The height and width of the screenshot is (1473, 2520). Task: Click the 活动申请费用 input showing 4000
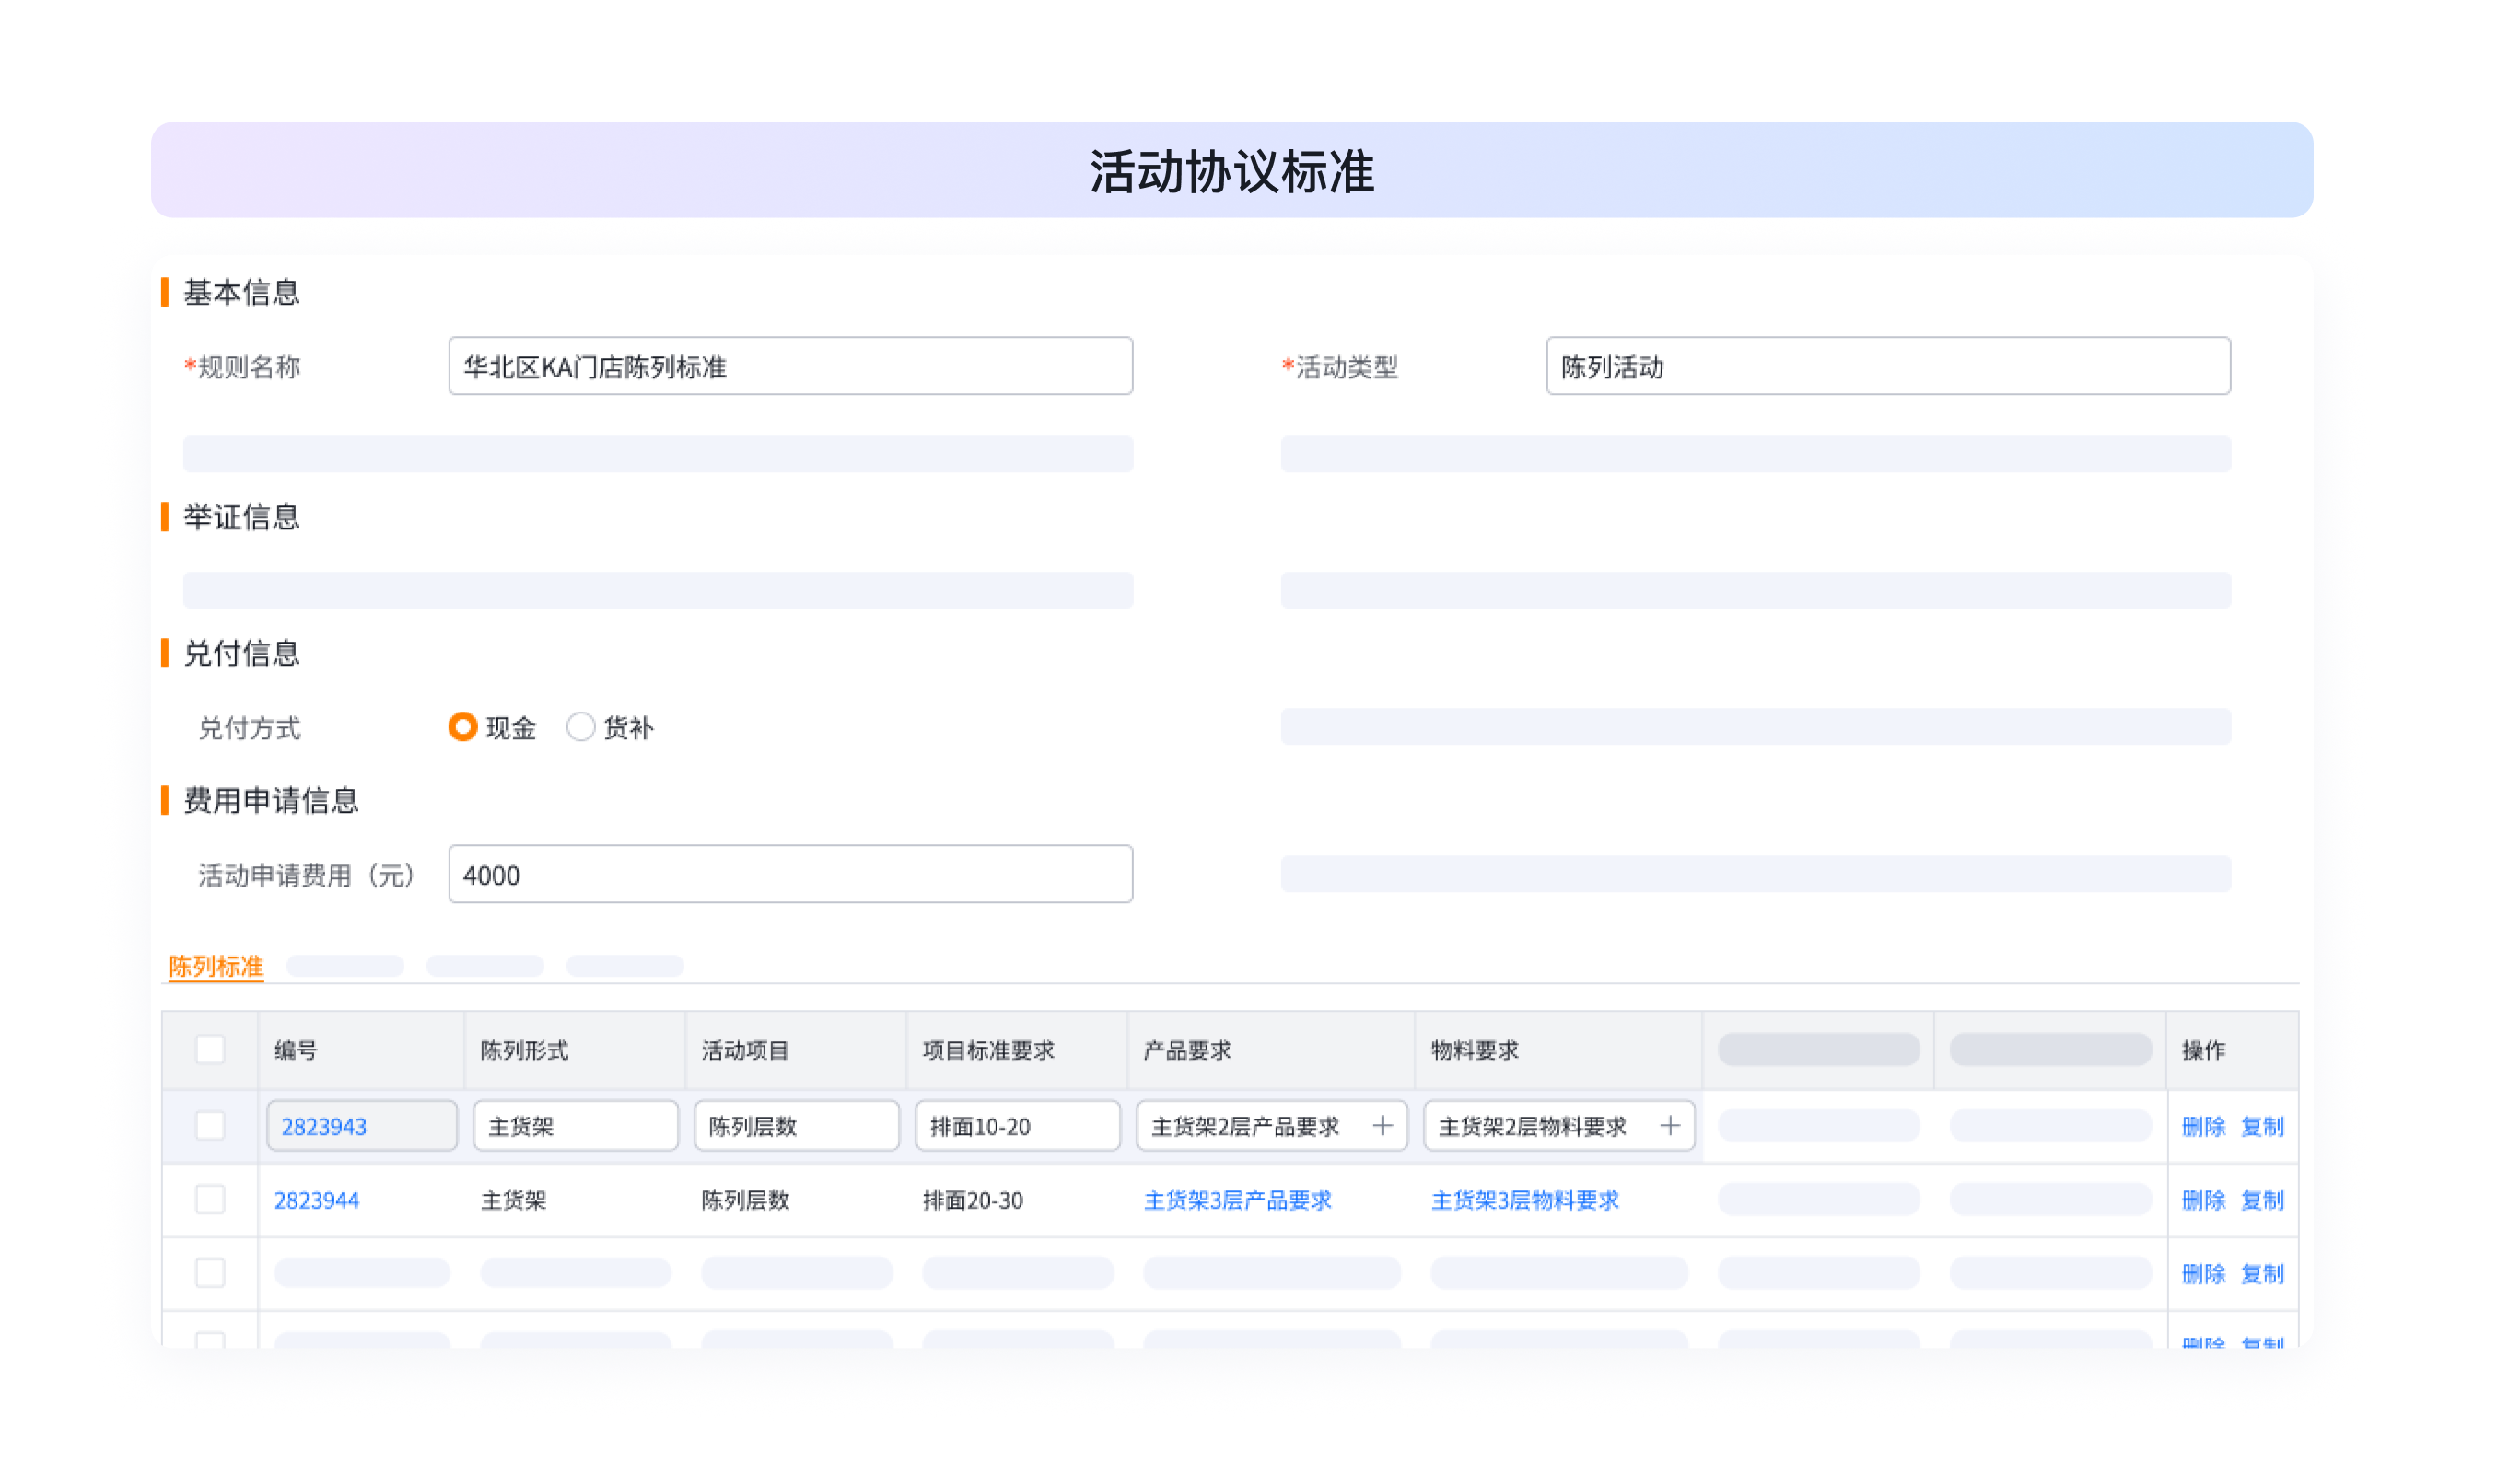point(790,876)
